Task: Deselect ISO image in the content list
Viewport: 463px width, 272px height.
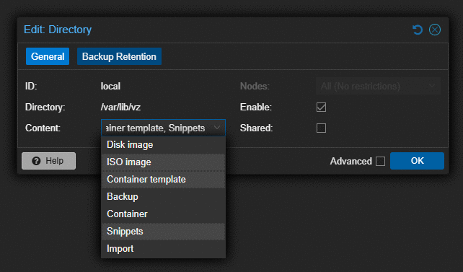Action: 163,162
